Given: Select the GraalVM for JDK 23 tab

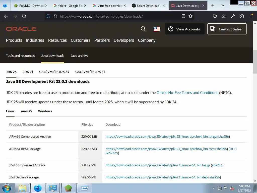Looking at the screenshot, I should 54,72.
